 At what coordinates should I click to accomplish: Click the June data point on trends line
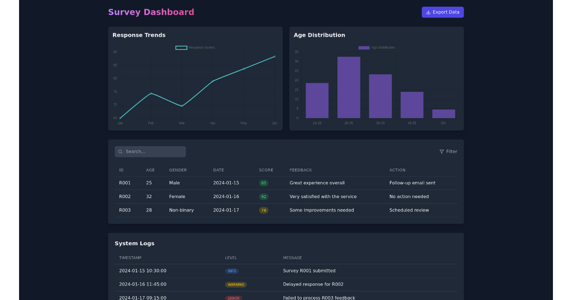click(274, 56)
